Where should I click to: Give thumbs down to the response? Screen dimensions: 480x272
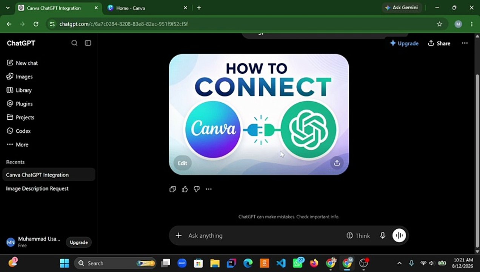click(197, 189)
